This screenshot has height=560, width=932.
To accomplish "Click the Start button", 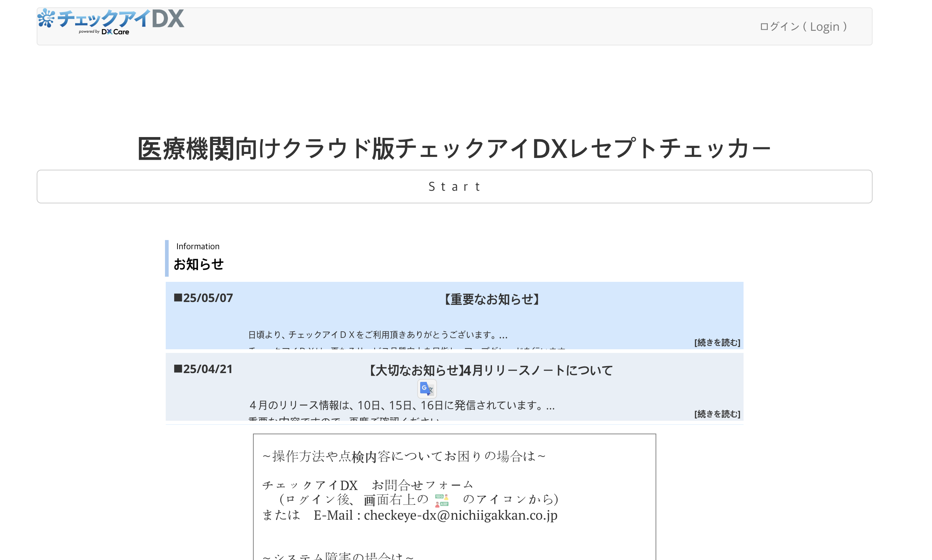I will 454,187.
